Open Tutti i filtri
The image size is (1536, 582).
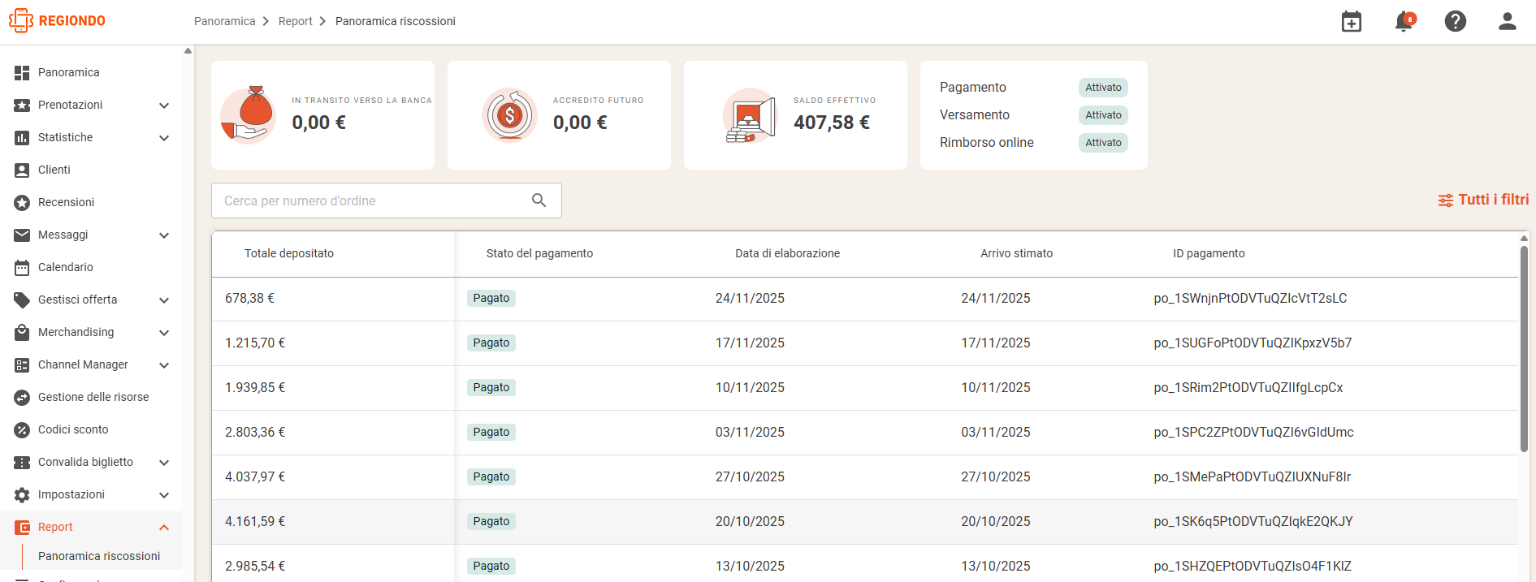[x=1483, y=200]
